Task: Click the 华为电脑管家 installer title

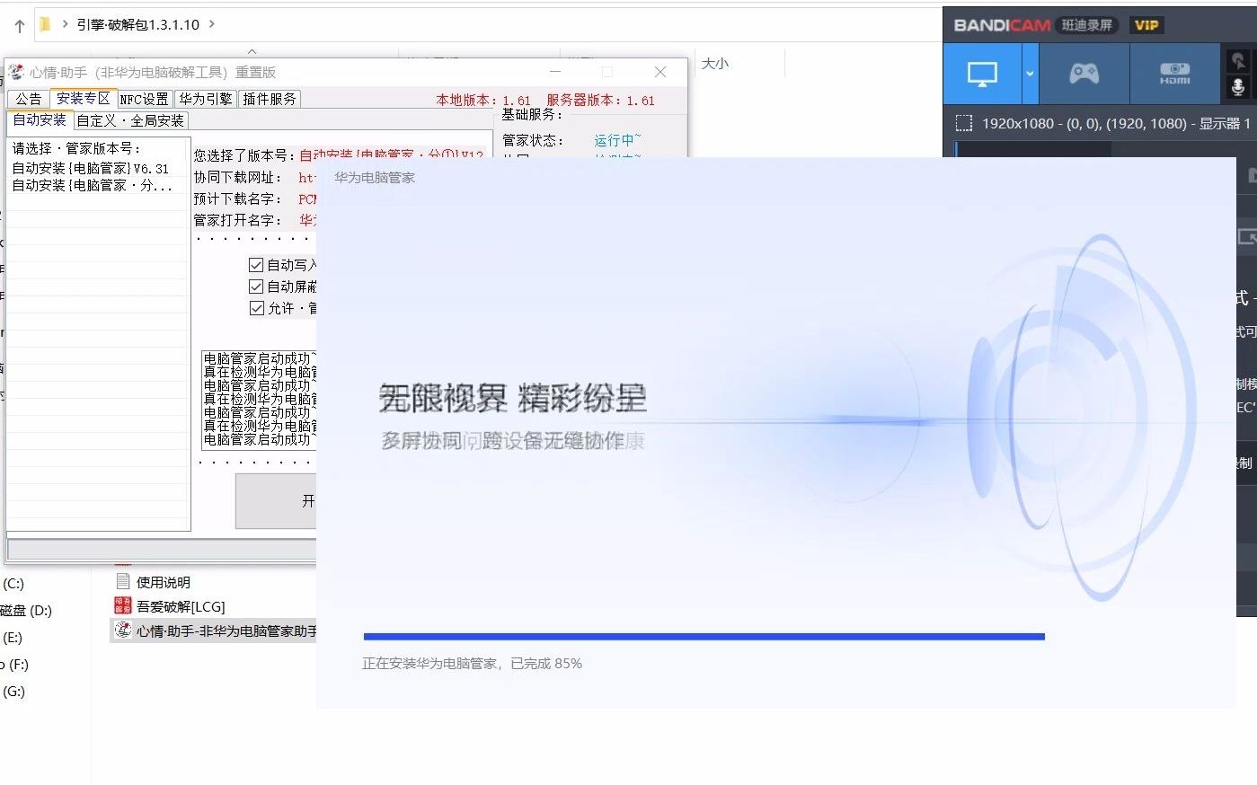Action: coord(375,178)
